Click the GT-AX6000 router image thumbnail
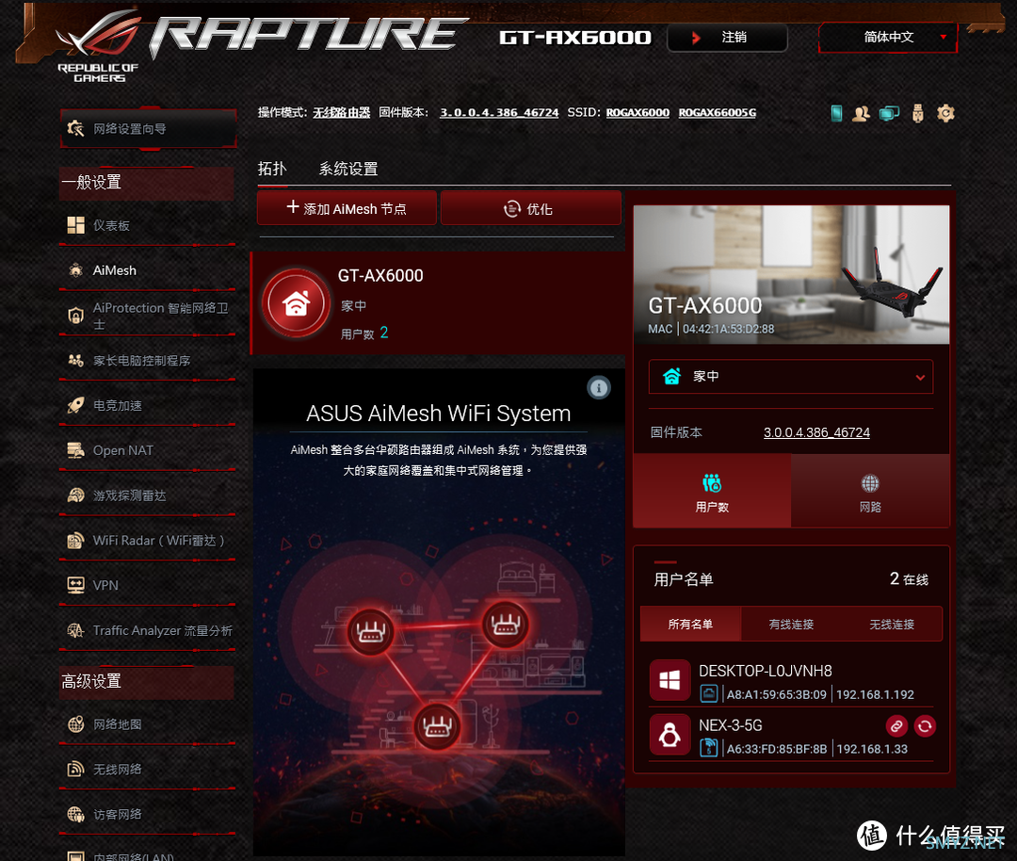 pyautogui.click(x=791, y=274)
